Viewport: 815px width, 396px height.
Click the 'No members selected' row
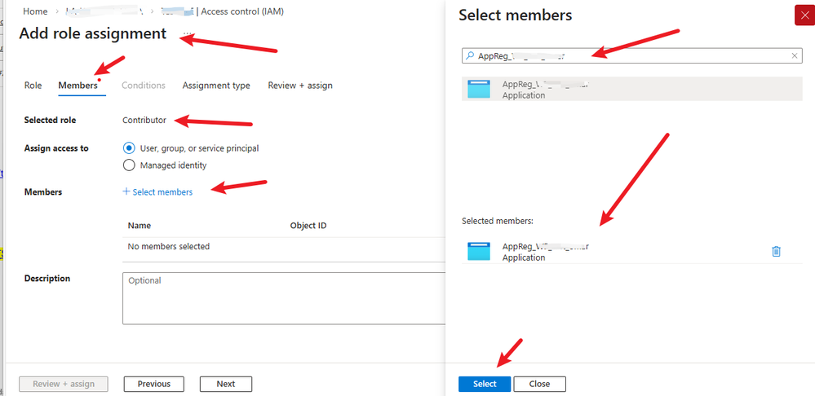284,247
